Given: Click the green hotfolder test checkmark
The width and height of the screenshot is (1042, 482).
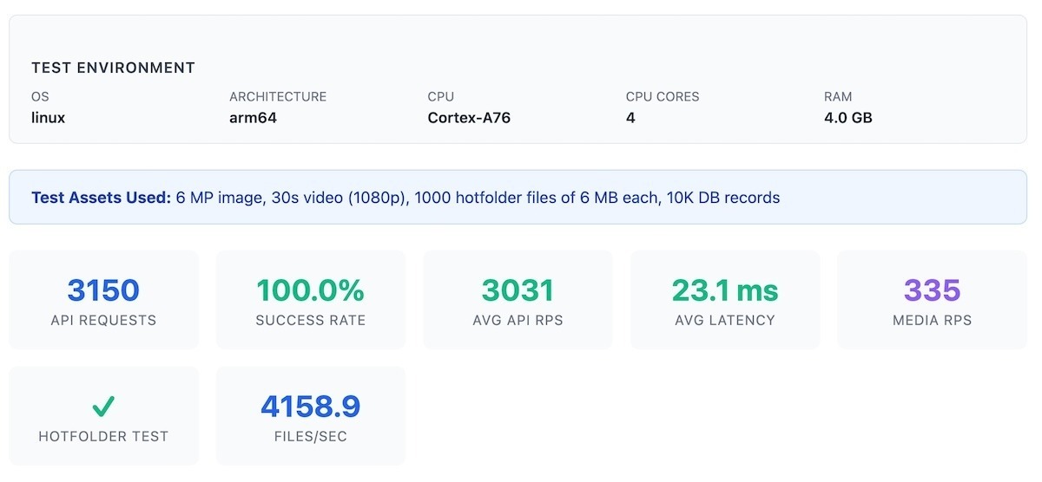Looking at the screenshot, I should tap(103, 406).
